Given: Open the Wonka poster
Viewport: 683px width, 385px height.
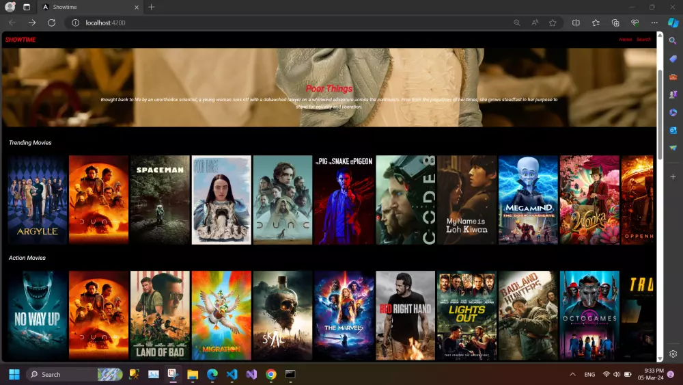Looking at the screenshot, I should click(x=590, y=200).
